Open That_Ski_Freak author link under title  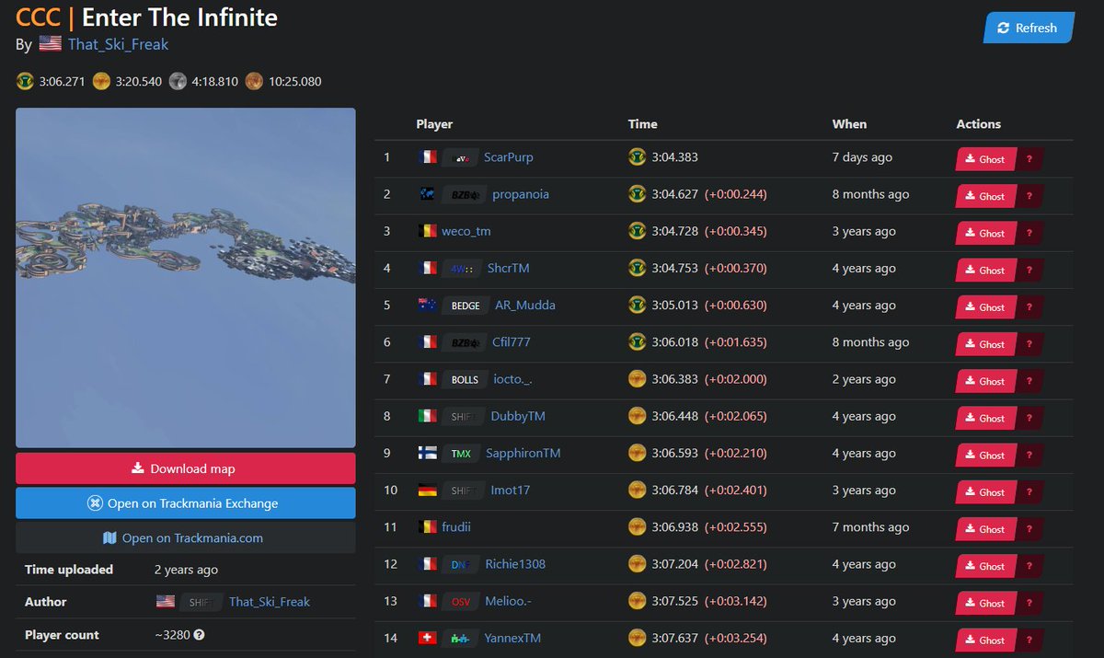coord(118,44)
